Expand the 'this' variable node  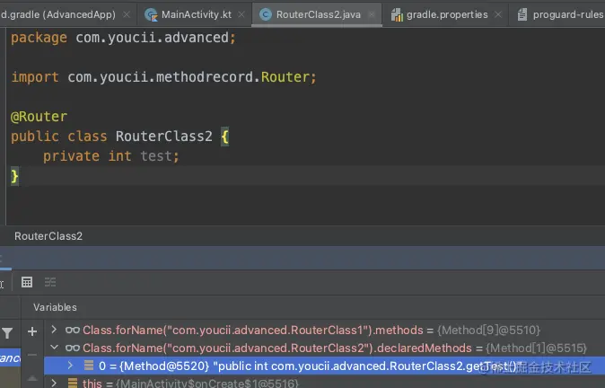(x=54, y=383)
